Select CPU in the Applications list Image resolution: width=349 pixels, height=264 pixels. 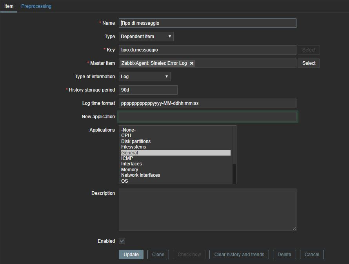tap(126, 136)
